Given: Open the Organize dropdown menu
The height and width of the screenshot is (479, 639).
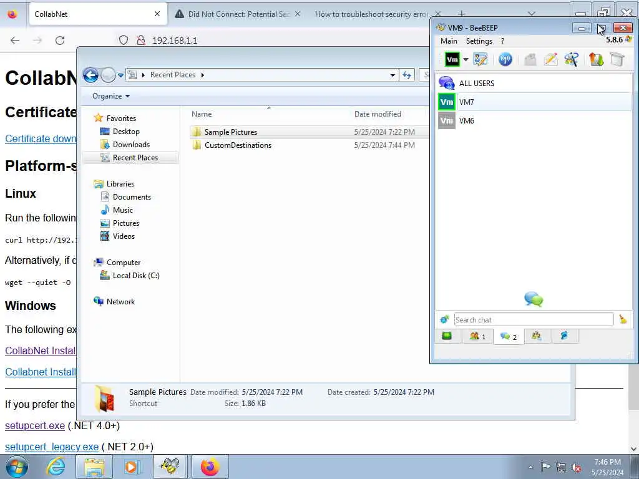Looking at the screenshot, I should pos(111,96).
